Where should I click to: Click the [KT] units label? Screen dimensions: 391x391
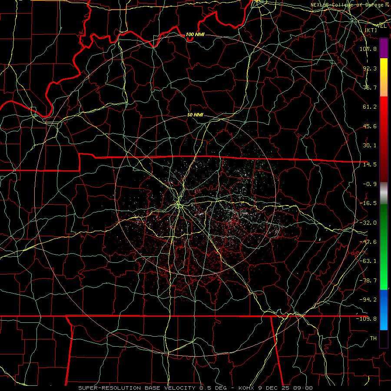[x=371, y=30]
